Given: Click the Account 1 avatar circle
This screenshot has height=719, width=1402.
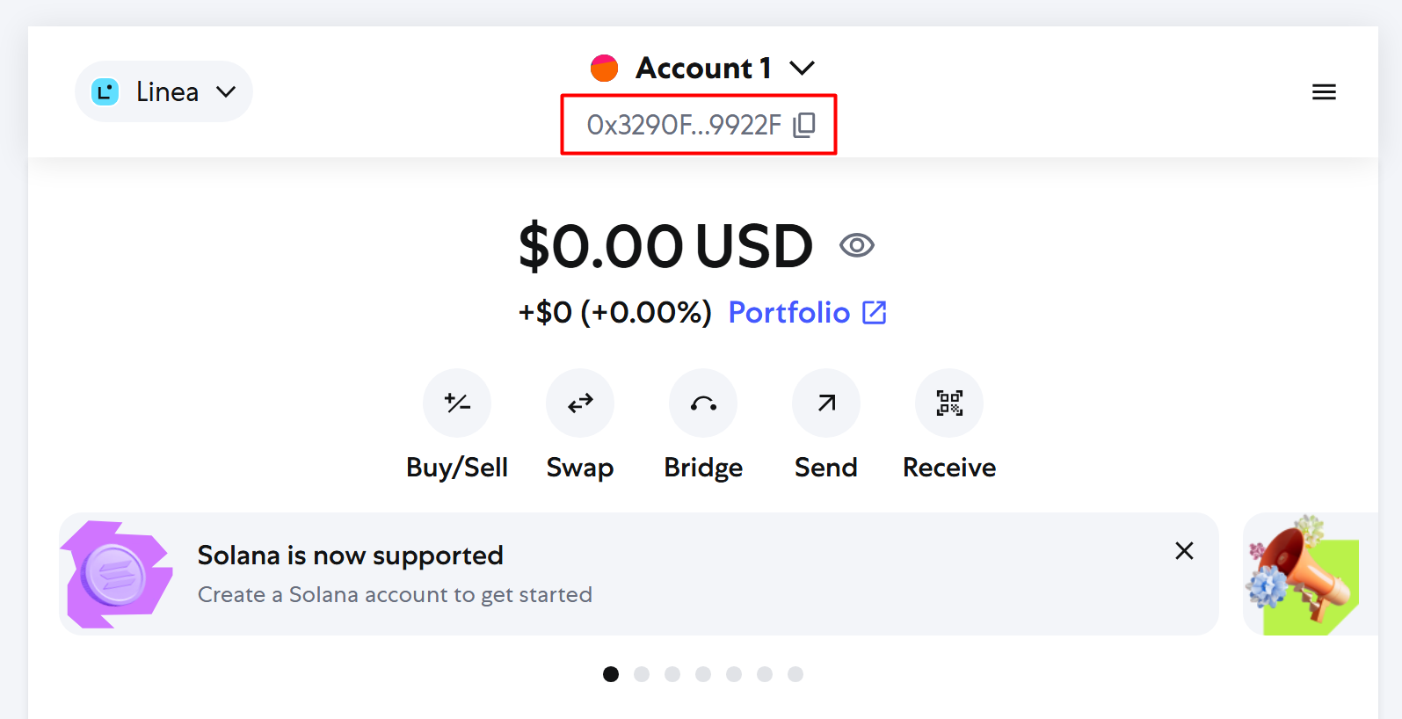Looking at the screenshot, I should tap(605, 68).
